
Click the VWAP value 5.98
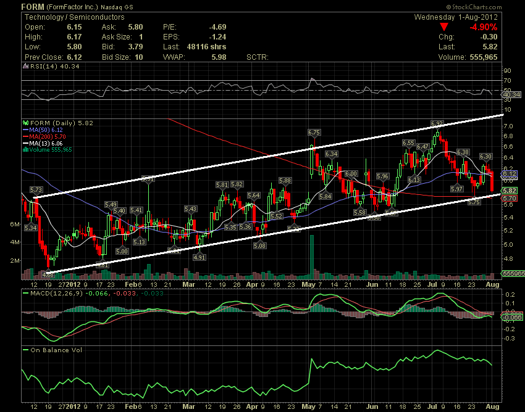(x=219, y=57)
